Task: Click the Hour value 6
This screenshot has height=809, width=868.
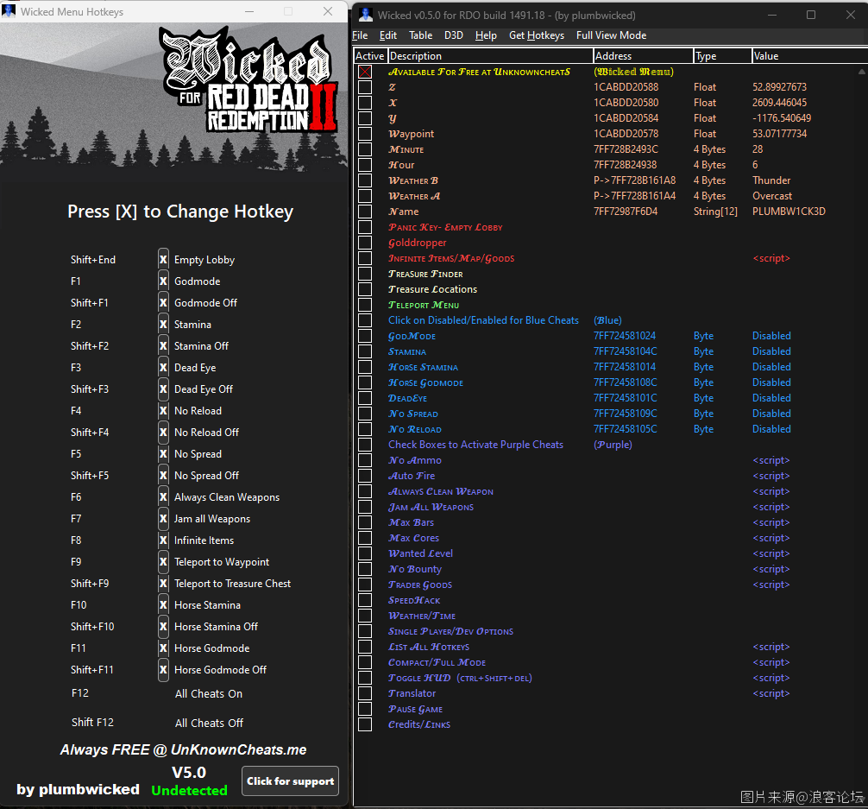Action: pyautogui.click(x=755, y=165)
